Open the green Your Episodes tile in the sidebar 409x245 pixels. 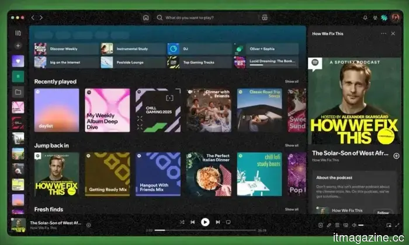[x=18, y=76]
